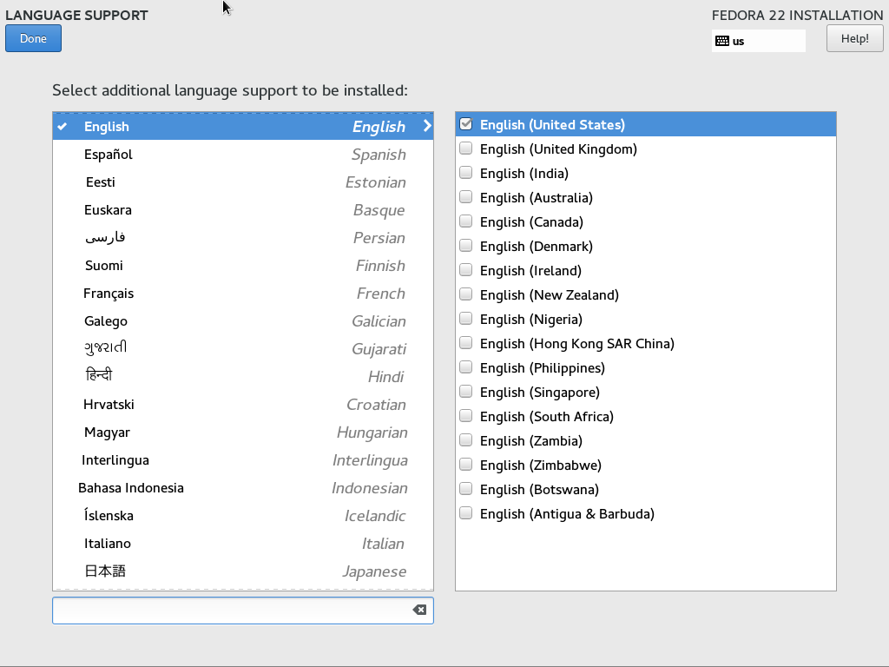This screenshot has width=889, height=667.
Task: Enable English (United Kingdom) checkbox
Action: pos(466,149)
